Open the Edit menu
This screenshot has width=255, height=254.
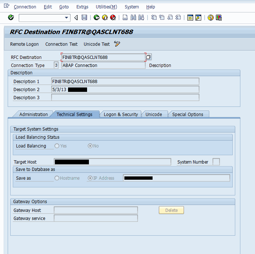tap(48, 7)
